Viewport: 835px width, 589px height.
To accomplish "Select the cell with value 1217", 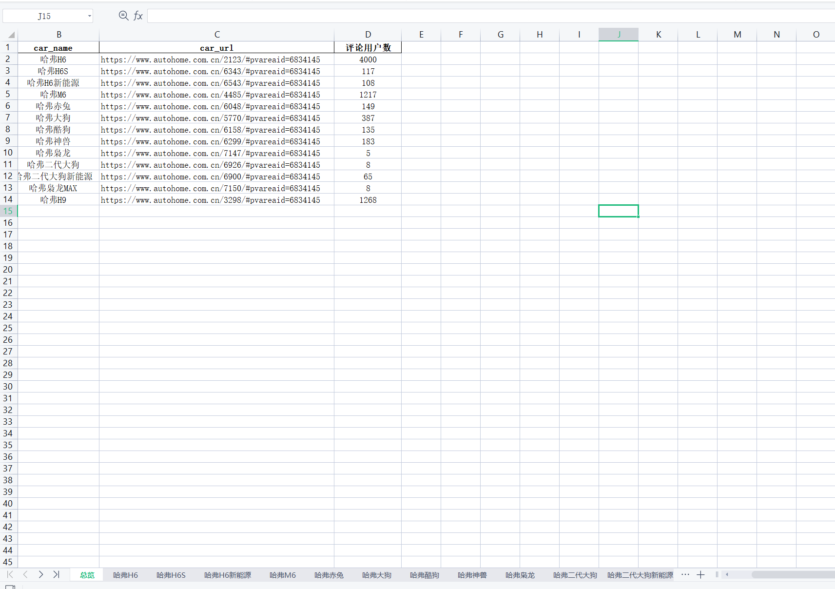I will [368, 95].
